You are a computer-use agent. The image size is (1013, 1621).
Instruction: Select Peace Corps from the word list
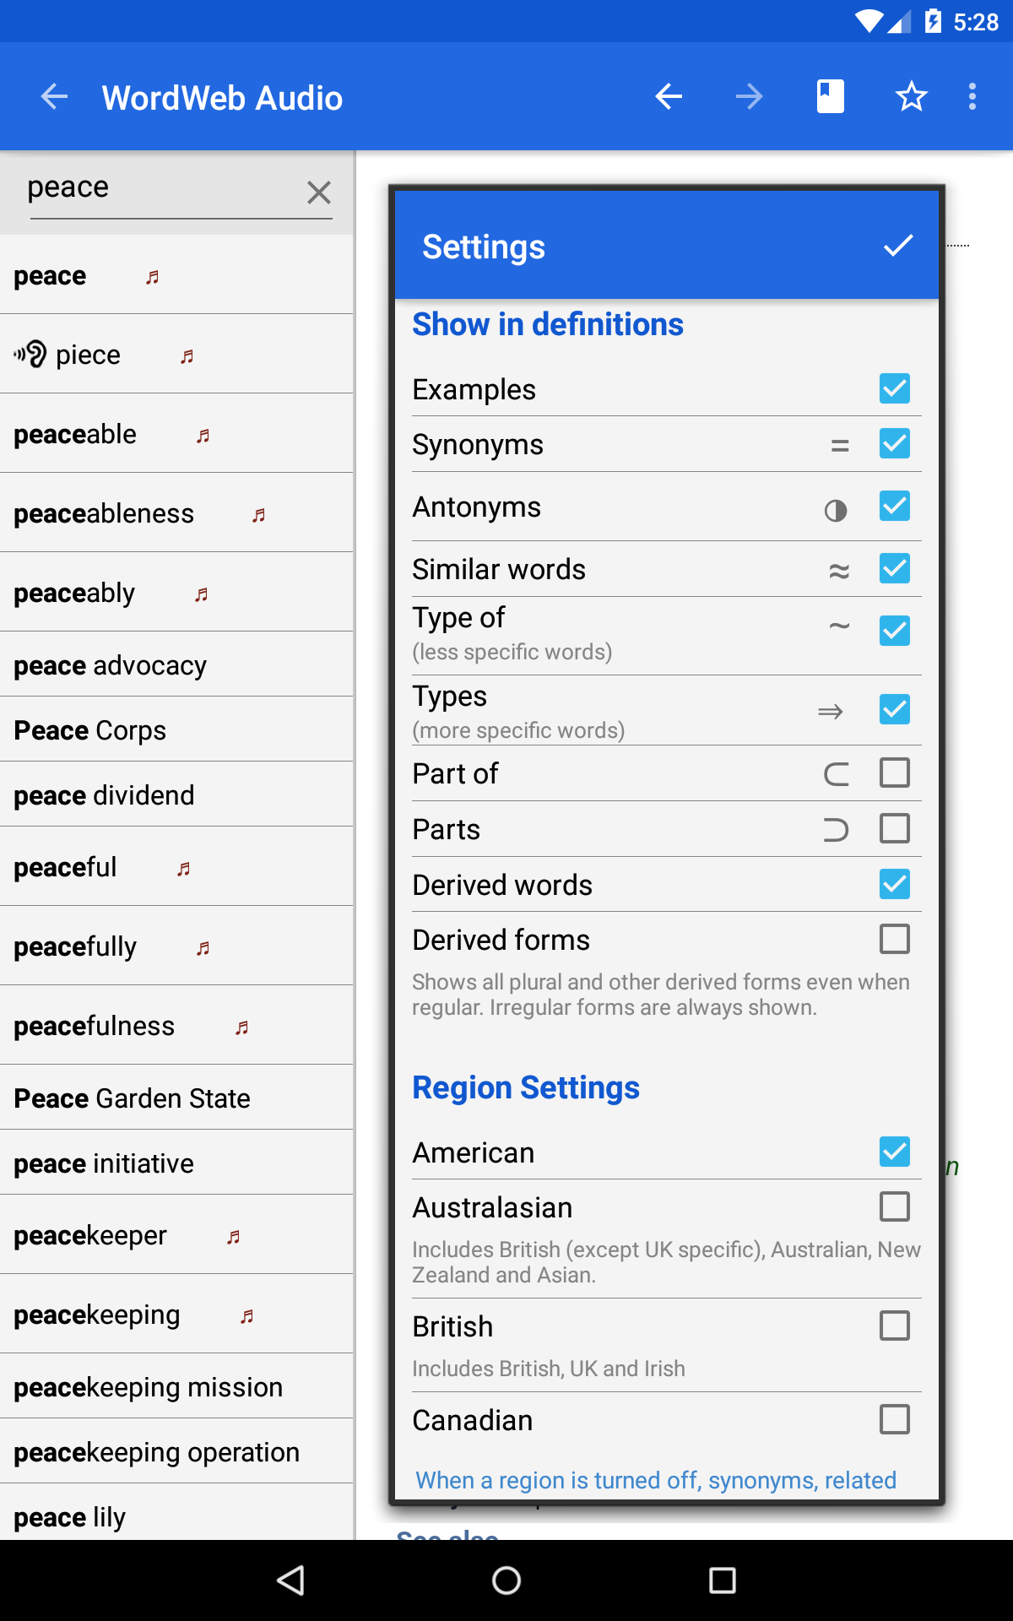tap(176, 729)
